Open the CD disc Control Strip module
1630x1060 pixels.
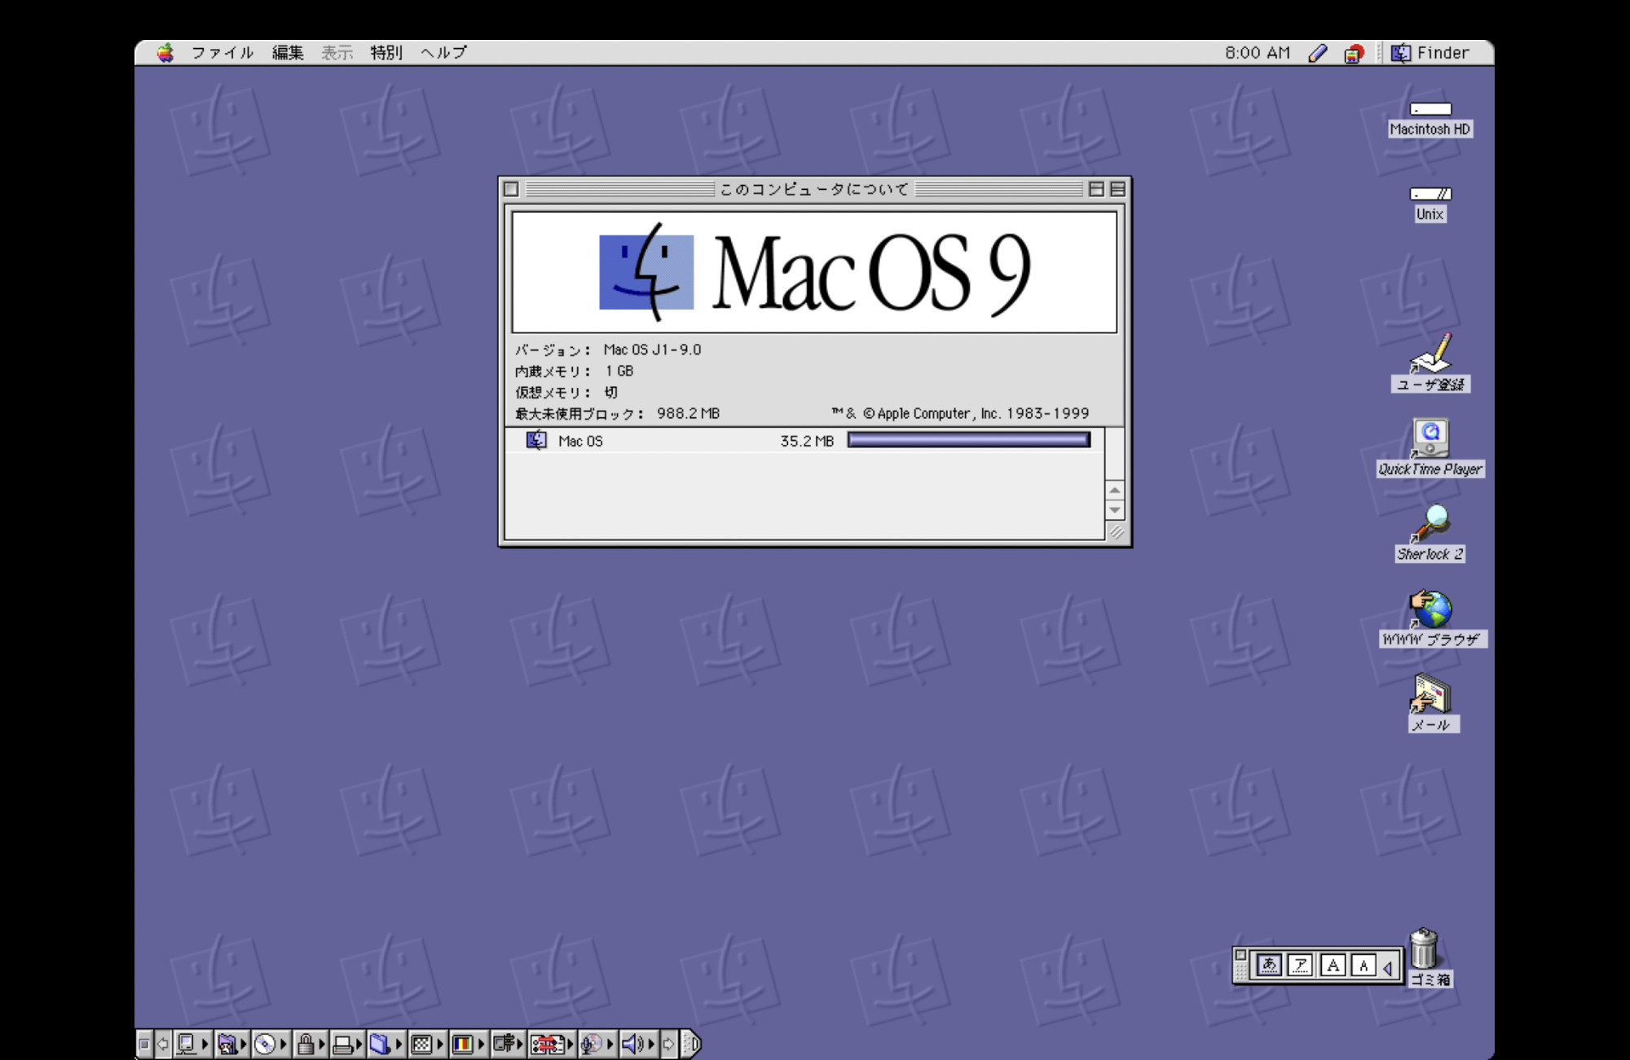pos(271,1044)
